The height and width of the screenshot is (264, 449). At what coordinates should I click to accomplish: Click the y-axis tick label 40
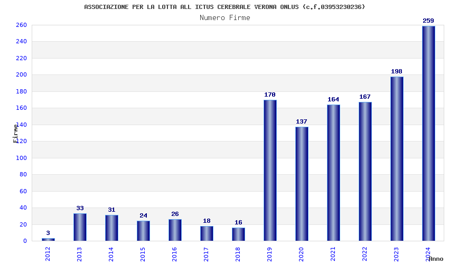pyautogui.click(x=23, y=208)
